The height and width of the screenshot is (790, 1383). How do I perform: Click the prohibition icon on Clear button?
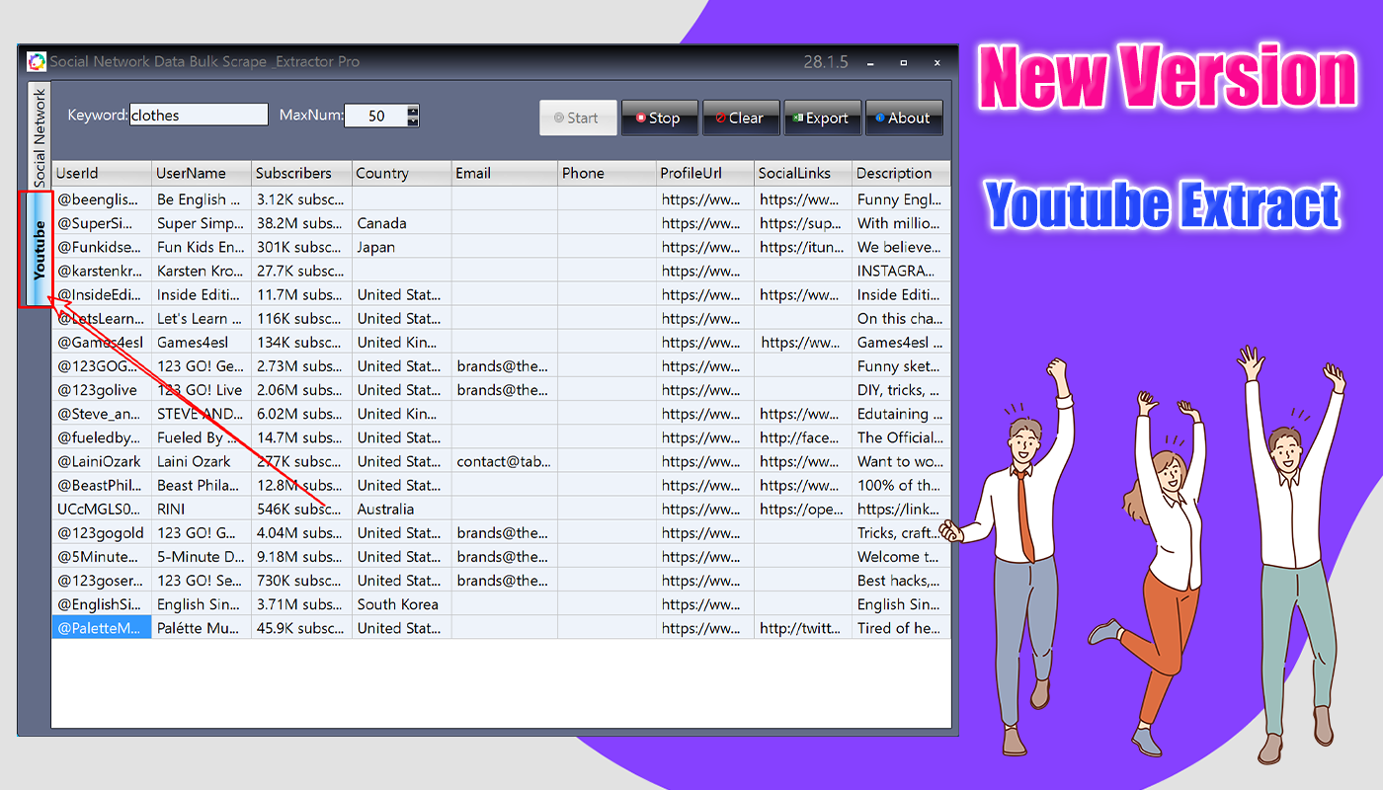coord(720,118)
